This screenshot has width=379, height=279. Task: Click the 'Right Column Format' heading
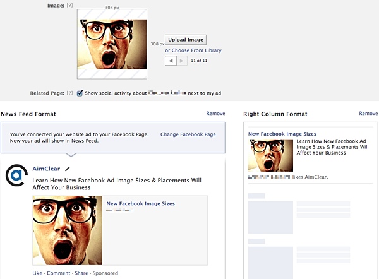point(275,114)
